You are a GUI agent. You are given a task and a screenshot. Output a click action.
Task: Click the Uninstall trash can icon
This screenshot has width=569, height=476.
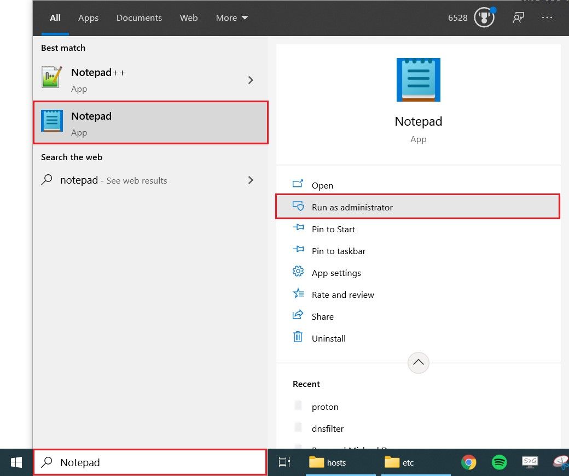(298, 337)
